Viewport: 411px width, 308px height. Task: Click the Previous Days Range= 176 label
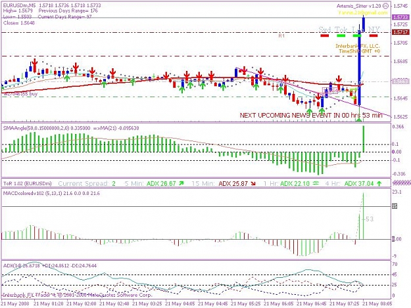tap(68, 11)
